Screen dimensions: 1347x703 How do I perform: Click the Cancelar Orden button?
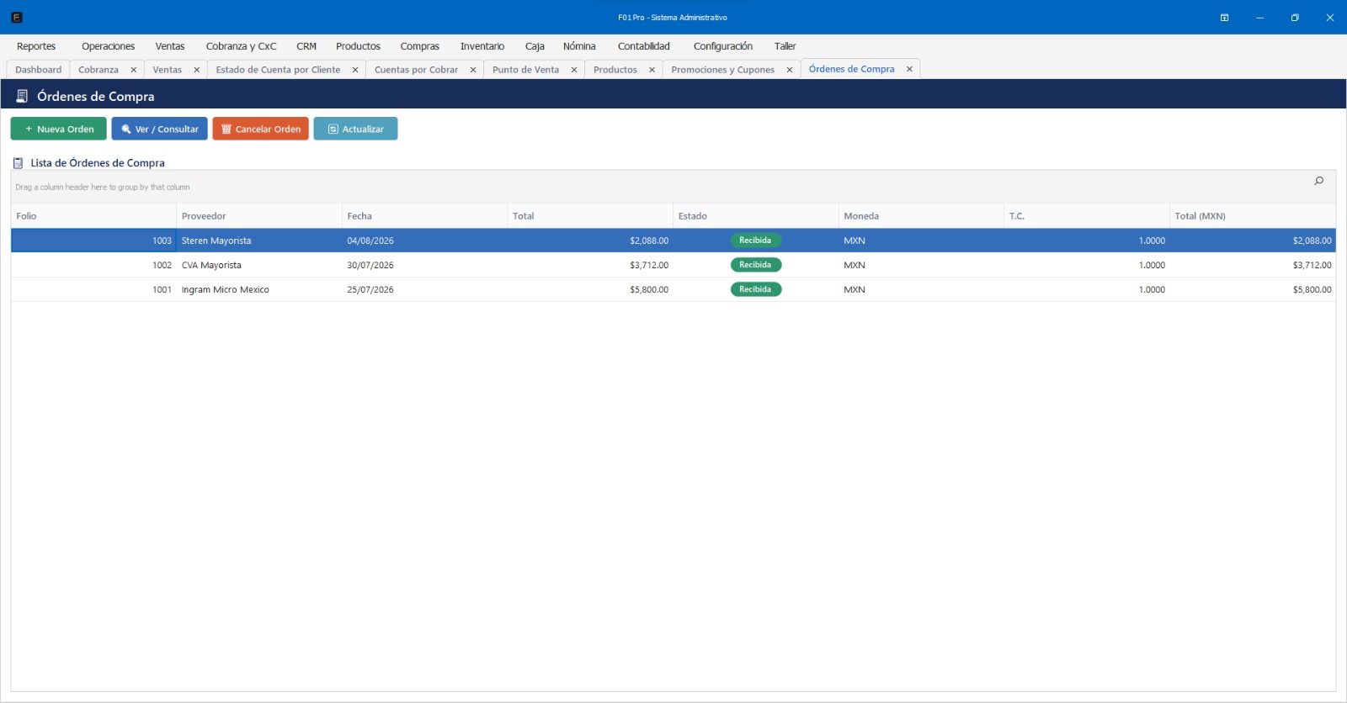click(261, 129)
